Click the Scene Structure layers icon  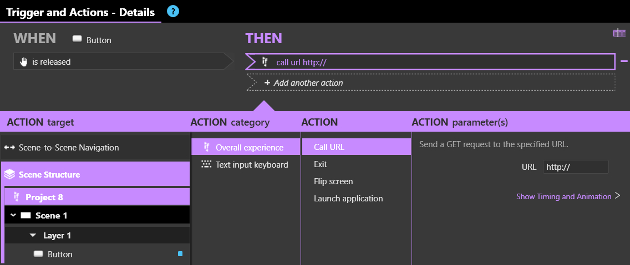[9, 174]
